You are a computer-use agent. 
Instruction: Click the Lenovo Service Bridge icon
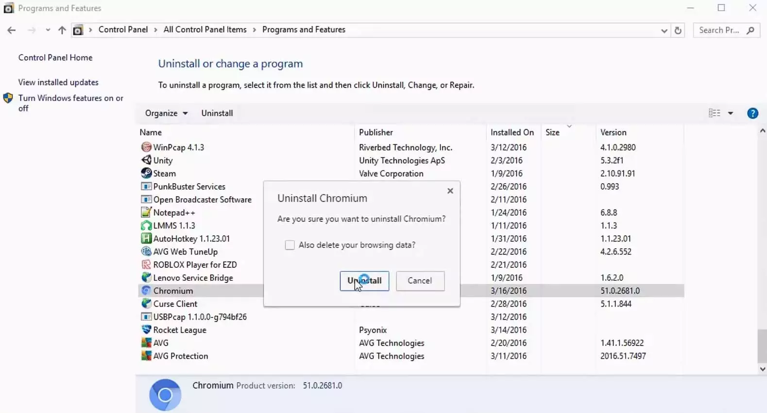146,278
